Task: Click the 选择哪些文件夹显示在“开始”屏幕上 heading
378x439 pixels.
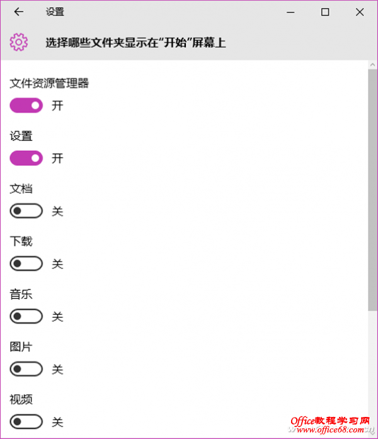Action: (135, 43)
